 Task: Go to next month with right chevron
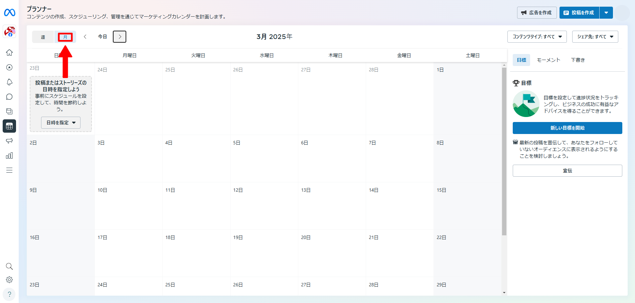tap(120, 37)
